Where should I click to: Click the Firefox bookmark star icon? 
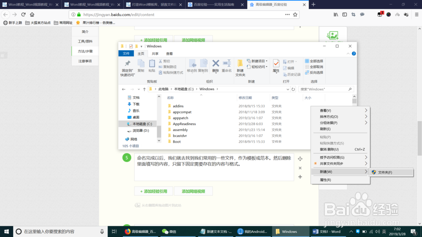pos(295,14)
